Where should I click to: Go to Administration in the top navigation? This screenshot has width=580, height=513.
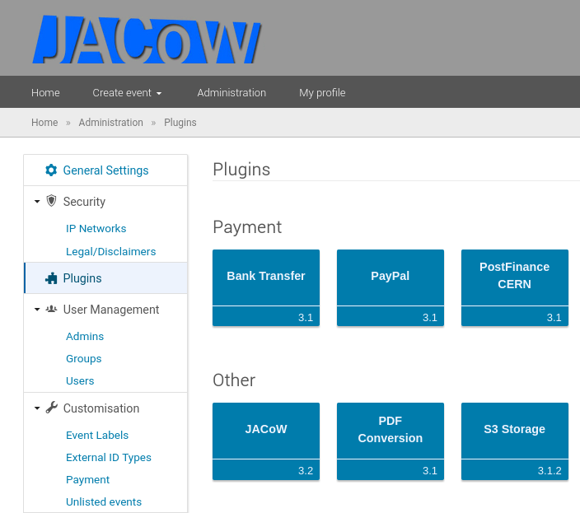click(232, 93)
